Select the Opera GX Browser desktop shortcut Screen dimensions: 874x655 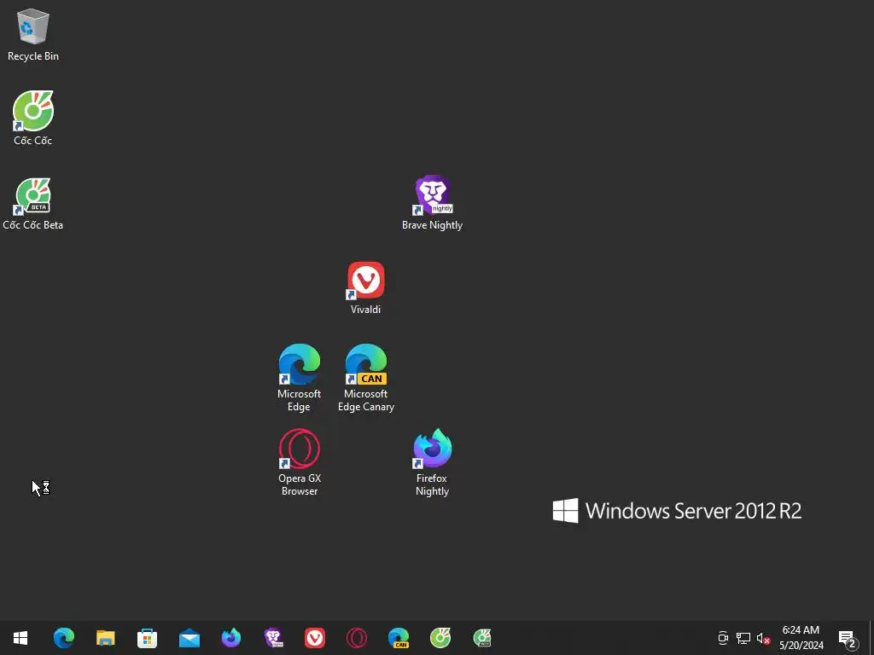[300, 462]
